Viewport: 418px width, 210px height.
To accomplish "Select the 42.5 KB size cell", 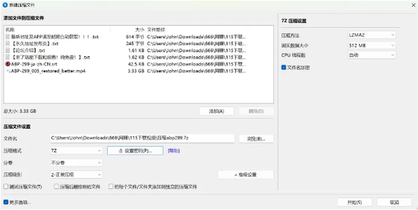I will [x=136, y=64].
